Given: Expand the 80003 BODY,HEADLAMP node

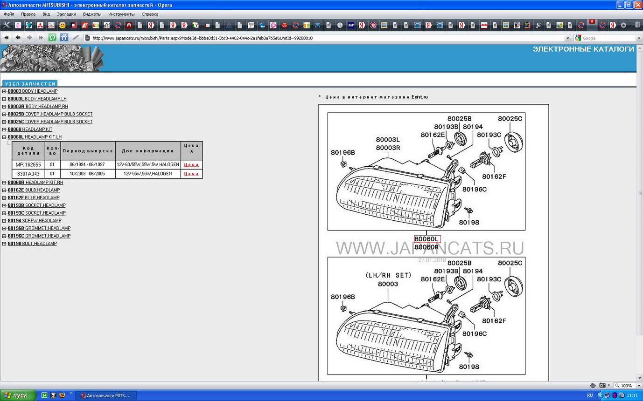Looking at the screenshot, I should click(4, 91).
